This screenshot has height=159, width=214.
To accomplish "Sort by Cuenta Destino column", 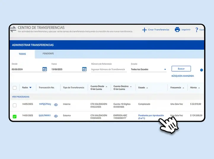I will click(131, 86).
